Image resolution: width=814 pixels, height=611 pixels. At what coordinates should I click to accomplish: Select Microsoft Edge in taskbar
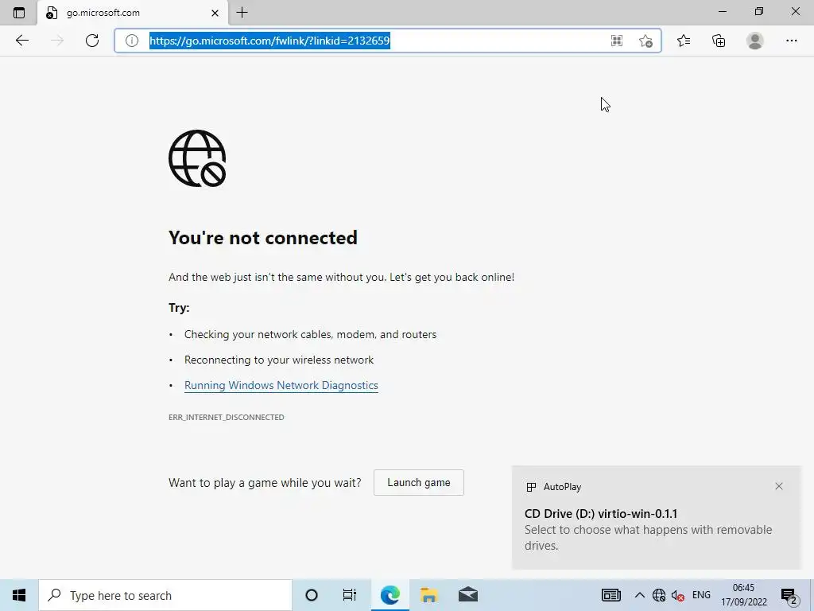[390, 595]
